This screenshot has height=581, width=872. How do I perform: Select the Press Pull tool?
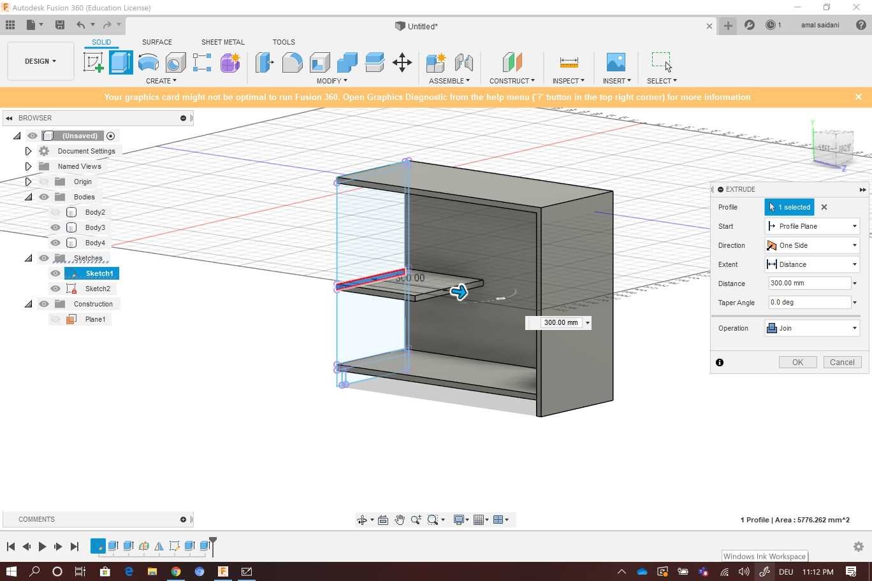tap(265, 62)
